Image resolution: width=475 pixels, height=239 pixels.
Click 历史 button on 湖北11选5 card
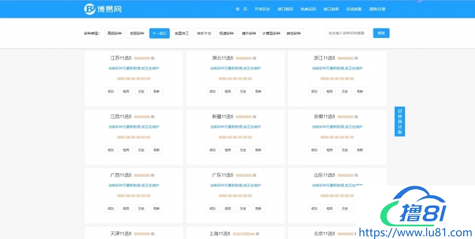[x=243, y=92]
